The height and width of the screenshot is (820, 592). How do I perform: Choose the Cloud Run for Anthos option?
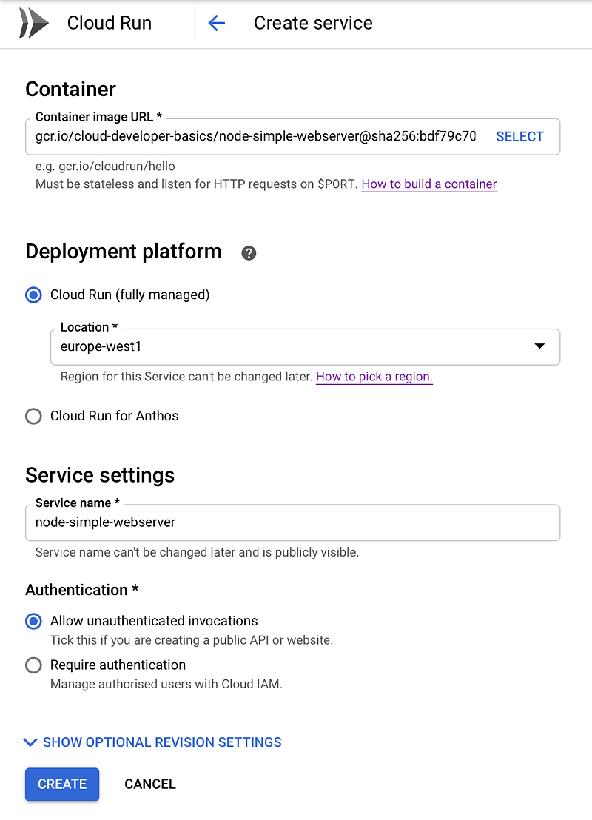coord(33,416)
